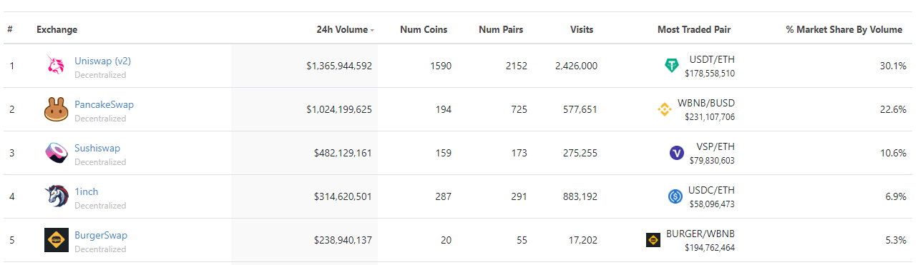Select the USDC/ETH pair text

point(711,190)
